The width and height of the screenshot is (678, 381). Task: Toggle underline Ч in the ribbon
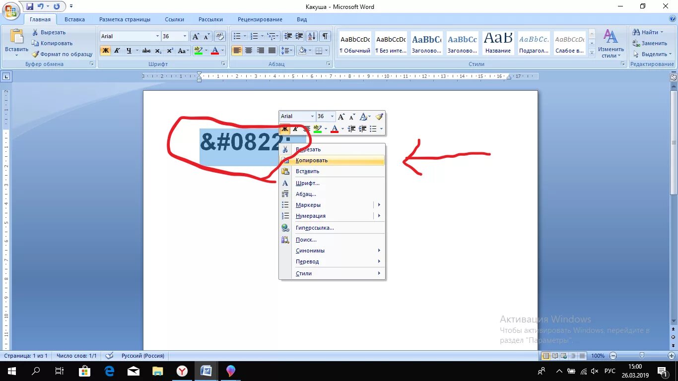click(x=129, y=51)
